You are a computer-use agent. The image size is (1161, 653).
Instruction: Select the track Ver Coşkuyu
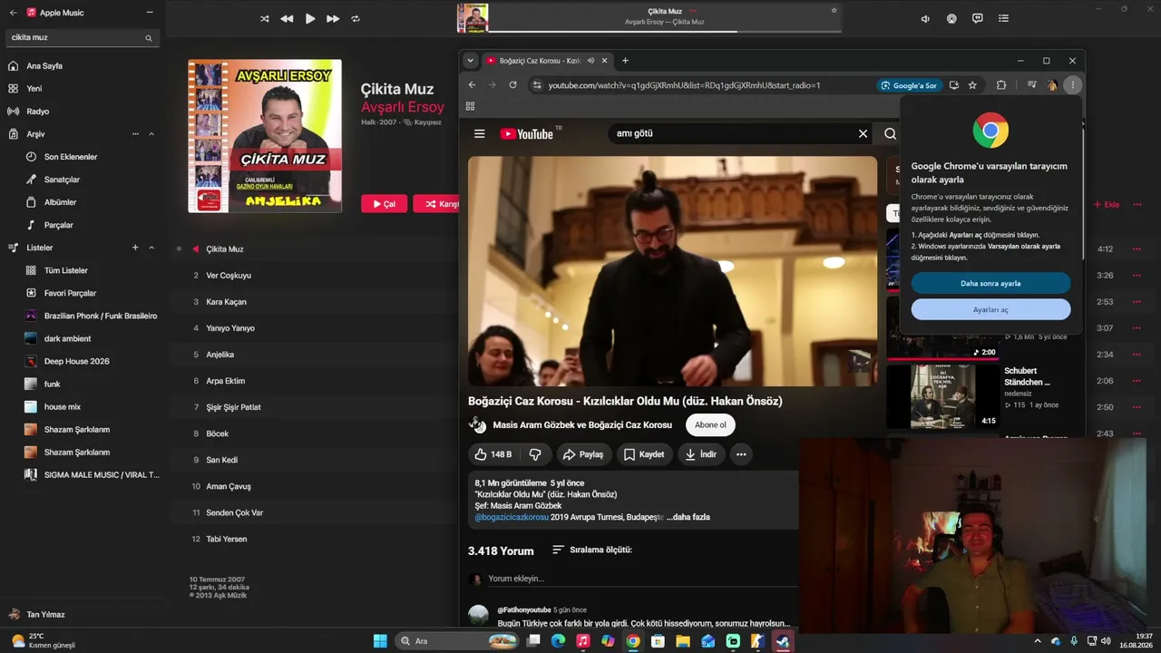[229, 275]
